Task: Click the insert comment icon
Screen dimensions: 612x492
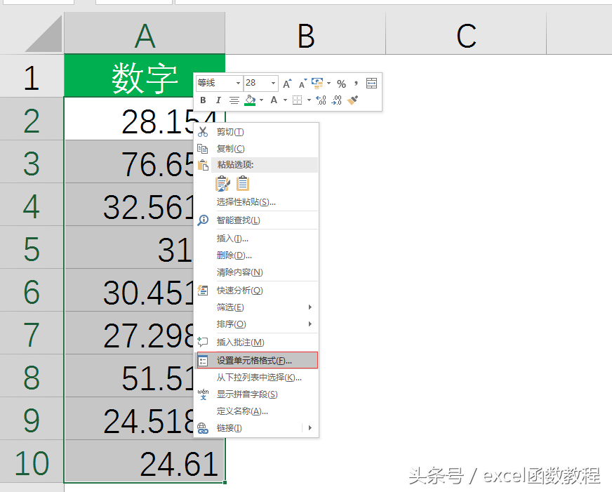Action: [x=203, y=343]
